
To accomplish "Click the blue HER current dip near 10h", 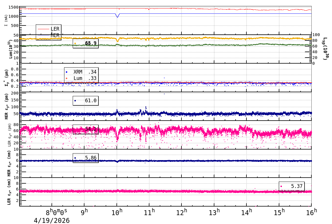I will click(x=117, y=16).
